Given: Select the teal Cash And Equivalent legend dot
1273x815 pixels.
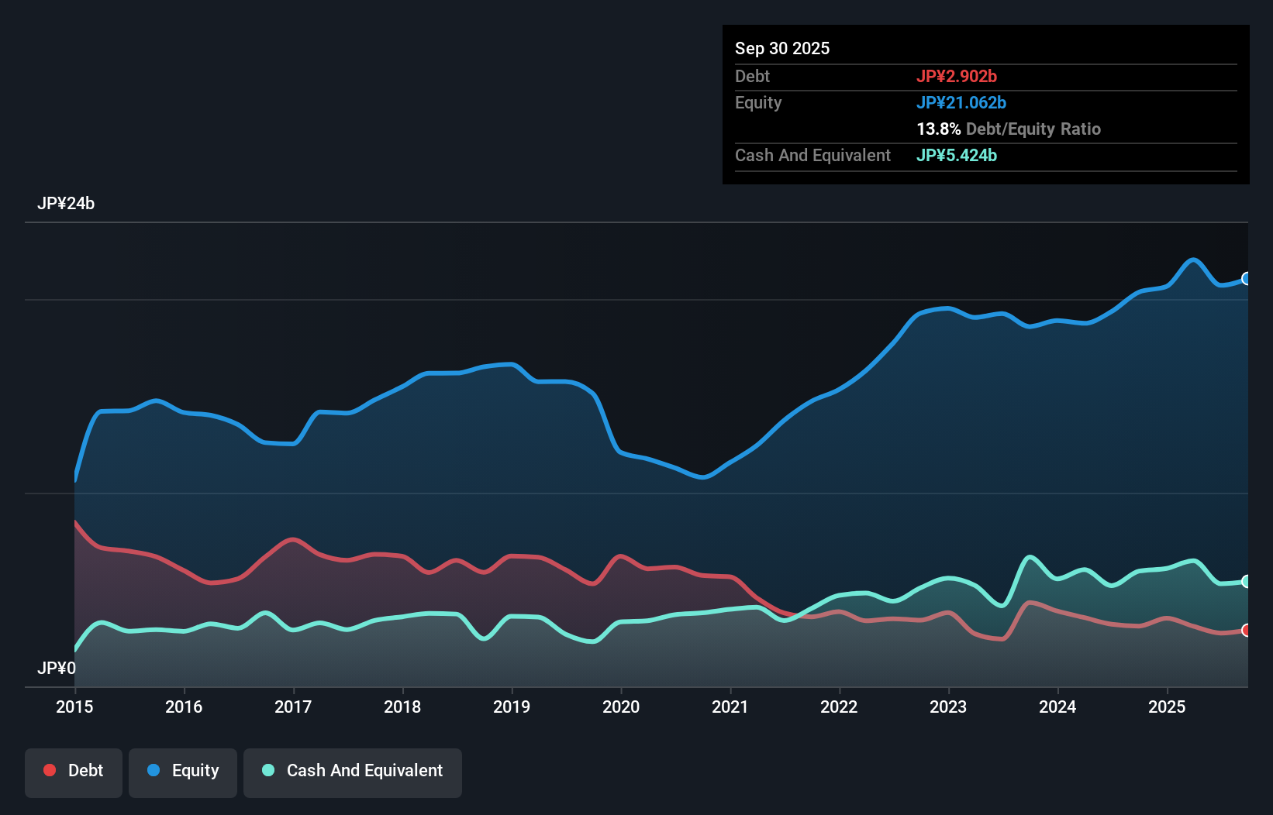Looking at the screenshot, I should click(267, 770).
